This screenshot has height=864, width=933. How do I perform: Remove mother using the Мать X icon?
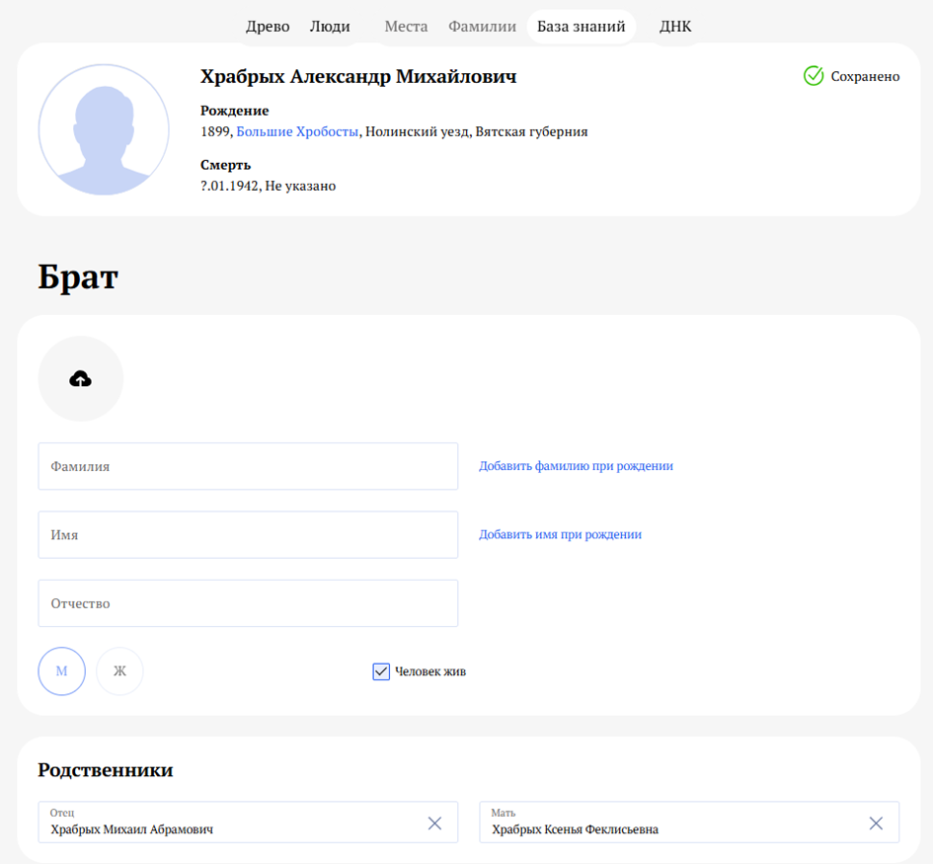click(x=876, y=823)
